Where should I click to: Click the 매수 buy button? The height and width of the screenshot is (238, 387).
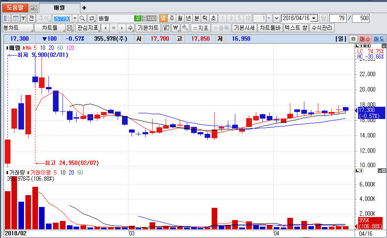click(x=365, y=39)
